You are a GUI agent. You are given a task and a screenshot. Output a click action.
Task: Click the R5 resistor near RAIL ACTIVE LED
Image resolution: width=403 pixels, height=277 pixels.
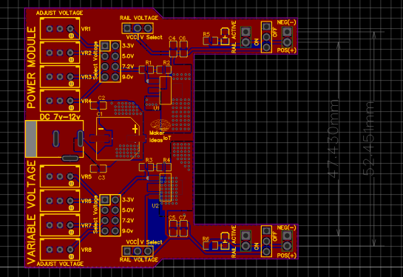210,41
